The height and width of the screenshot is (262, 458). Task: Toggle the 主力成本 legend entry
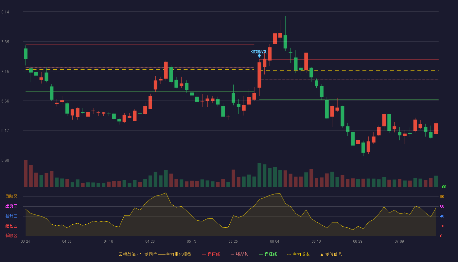pos(298,254)
